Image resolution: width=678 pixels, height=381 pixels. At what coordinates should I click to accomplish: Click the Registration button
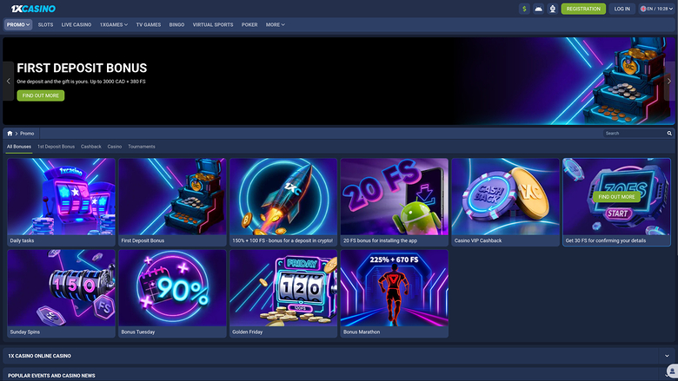click(x=583, y=9)
